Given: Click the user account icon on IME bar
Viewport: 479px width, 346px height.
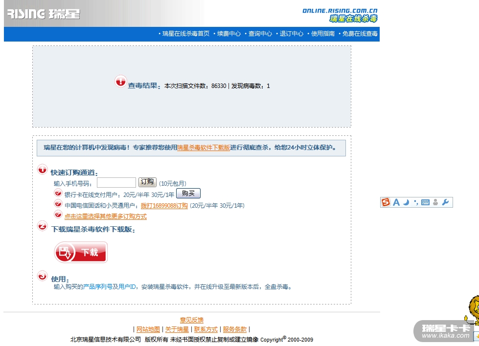Looking at the screenshot, I should [435, 202].
